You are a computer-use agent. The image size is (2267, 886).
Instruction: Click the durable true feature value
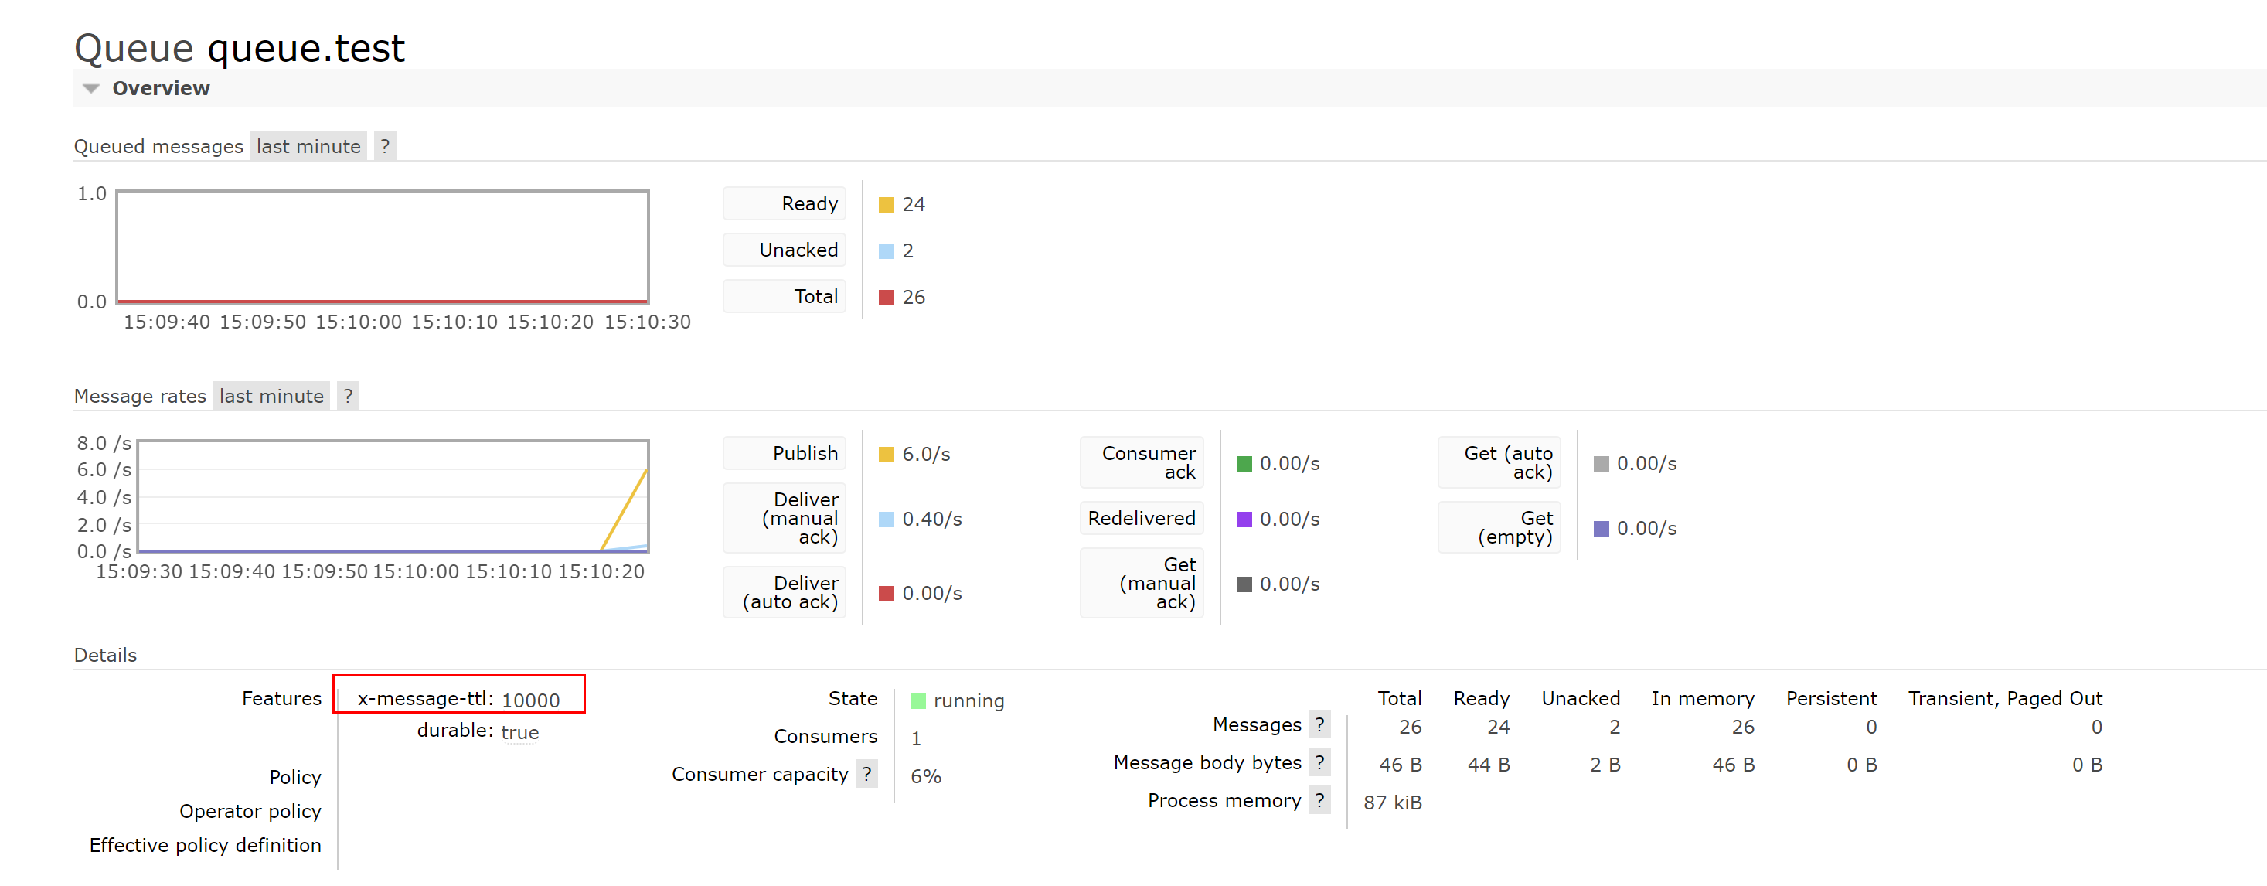pos(519,732)
